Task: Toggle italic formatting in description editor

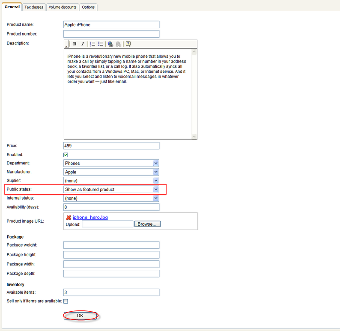Action: click(83, 44)
